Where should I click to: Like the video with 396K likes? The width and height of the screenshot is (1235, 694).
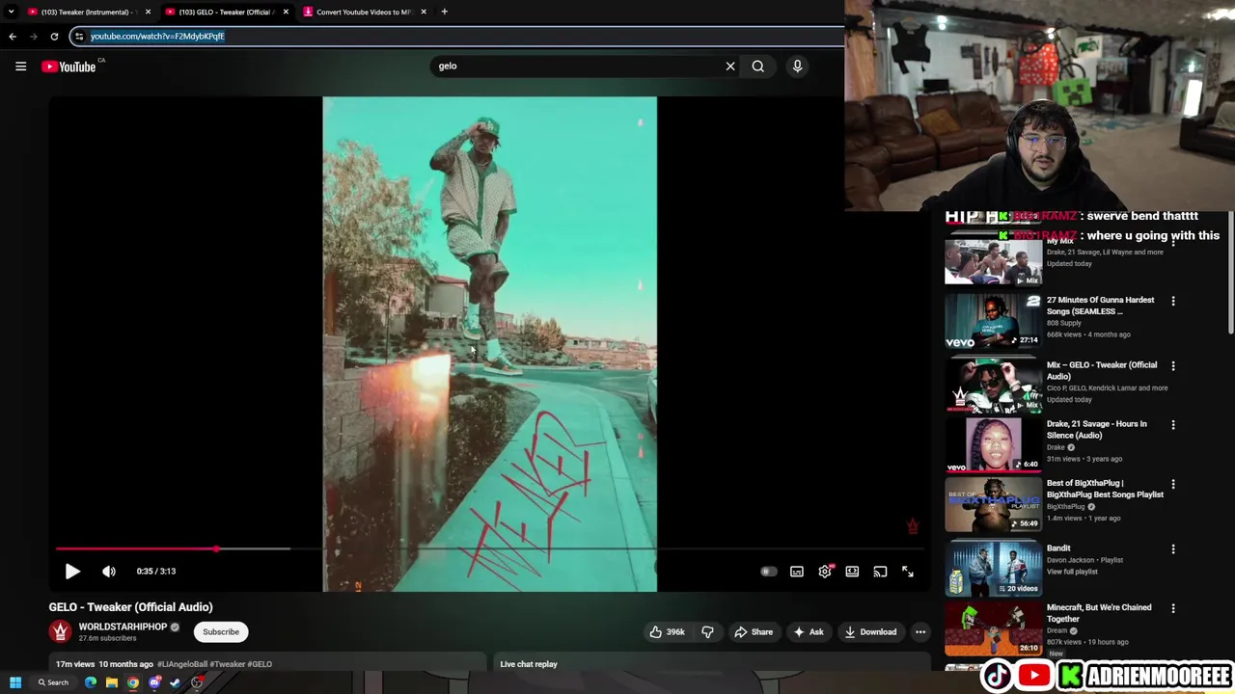pos(668,632)
